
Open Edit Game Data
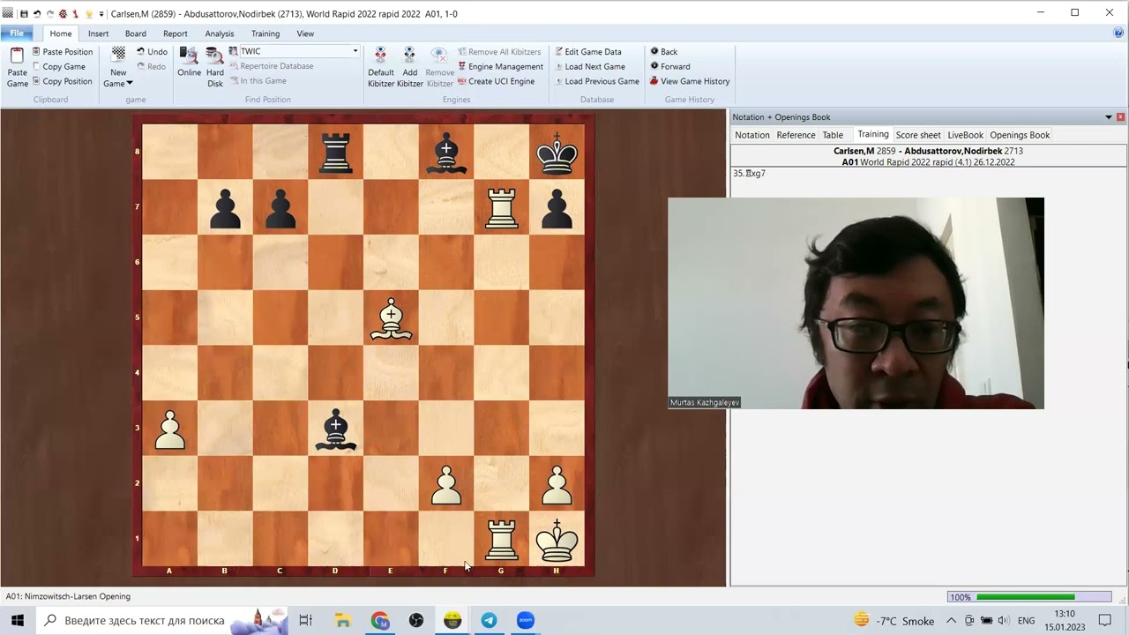coord(587,51)
